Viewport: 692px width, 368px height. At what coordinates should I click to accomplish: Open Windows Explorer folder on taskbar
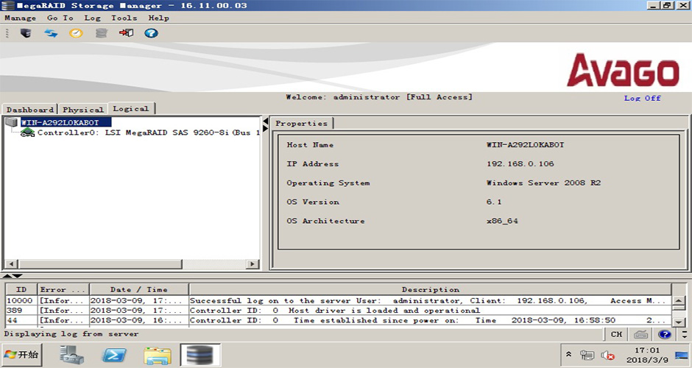(158, 355)
